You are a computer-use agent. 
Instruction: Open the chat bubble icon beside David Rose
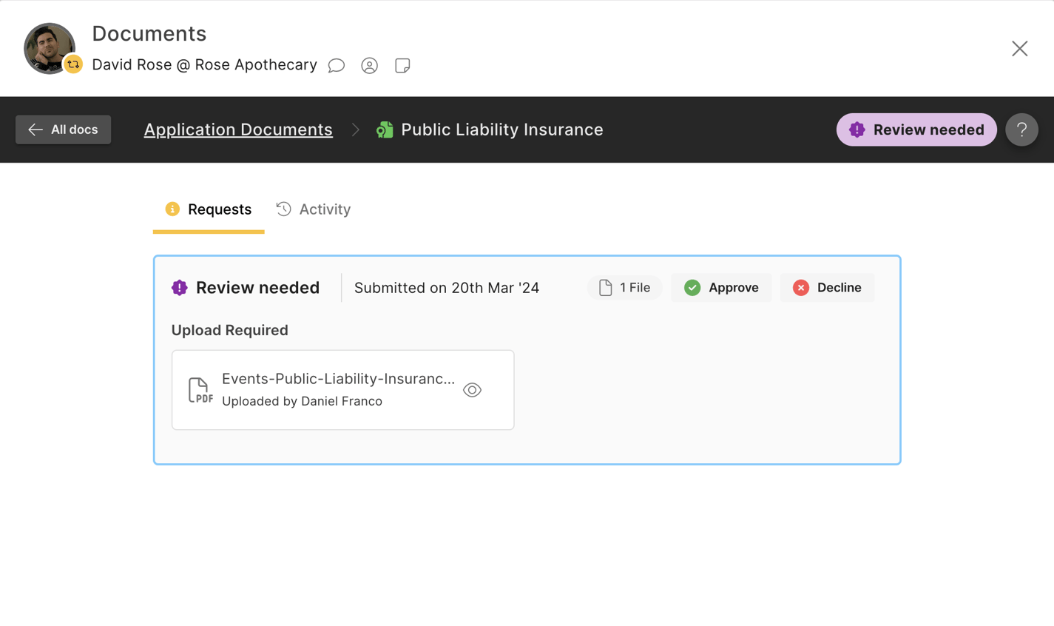(x=337, y=66)
